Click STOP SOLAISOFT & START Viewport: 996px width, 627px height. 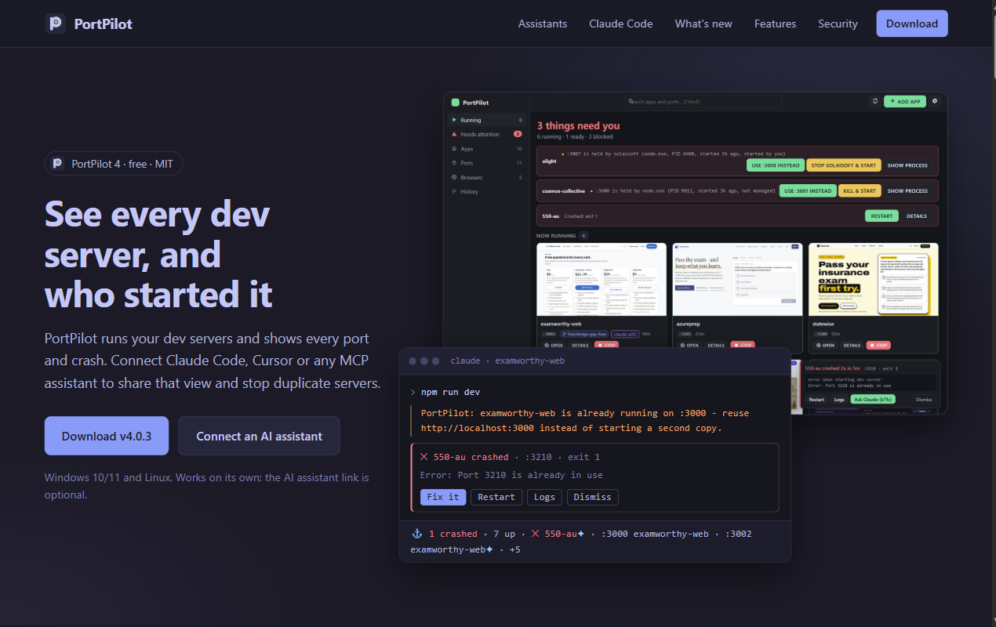[x=843, y=165]
